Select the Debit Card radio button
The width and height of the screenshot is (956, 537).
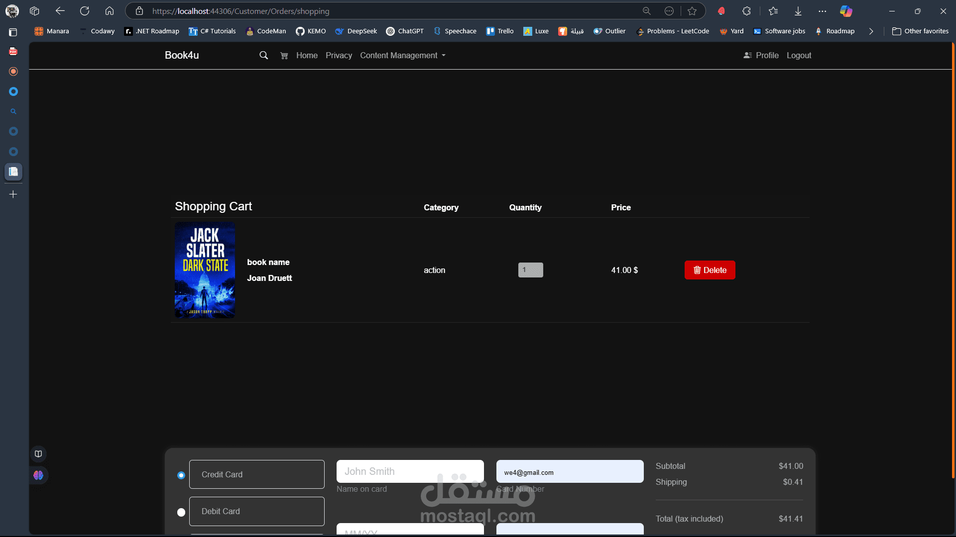[181, 512]
